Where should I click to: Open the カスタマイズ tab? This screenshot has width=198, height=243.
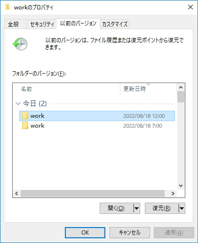pos(115,24)
